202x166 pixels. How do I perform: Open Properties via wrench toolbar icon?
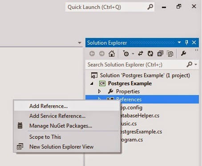point(183,54)
